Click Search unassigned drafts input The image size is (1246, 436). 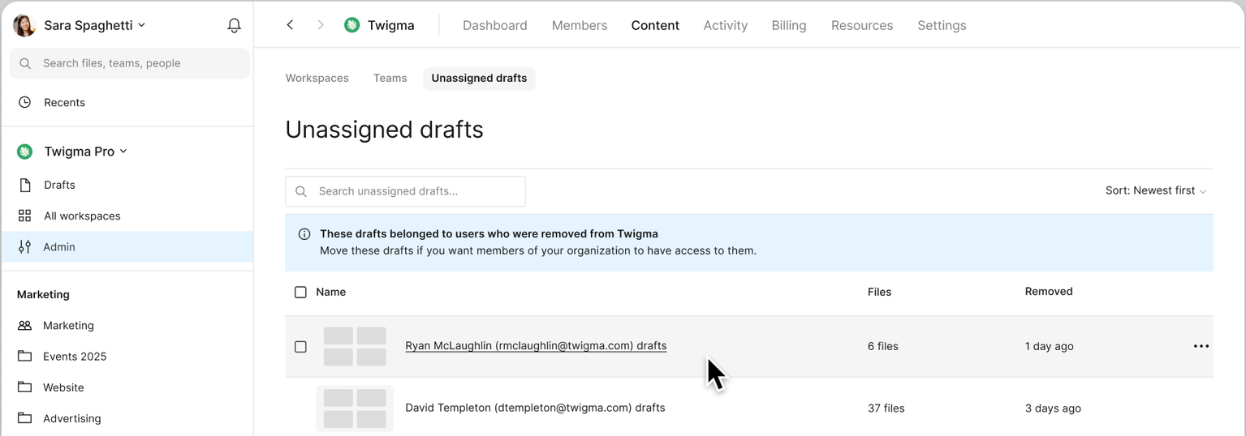tap(405, 191)
